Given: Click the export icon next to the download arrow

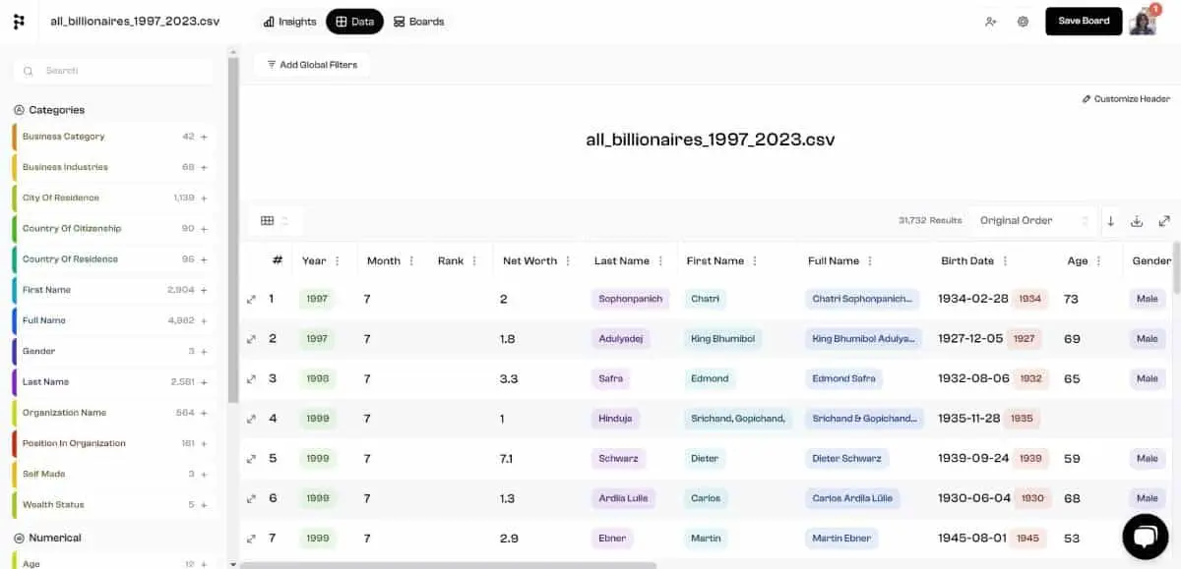Looking at the screenshot, I should pos(1137,220).
